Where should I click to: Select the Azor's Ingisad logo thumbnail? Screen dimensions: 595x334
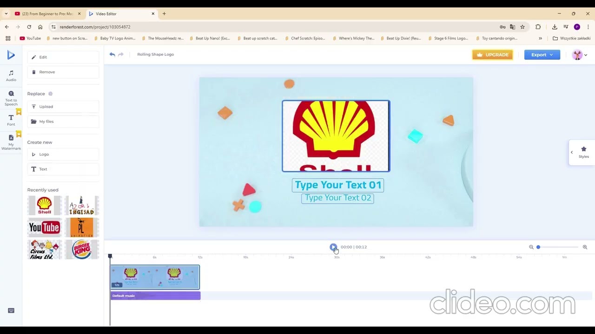point(82,206)
